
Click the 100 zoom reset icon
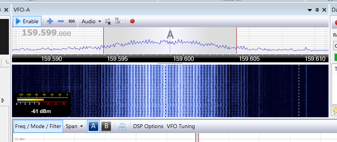[72, 21]
